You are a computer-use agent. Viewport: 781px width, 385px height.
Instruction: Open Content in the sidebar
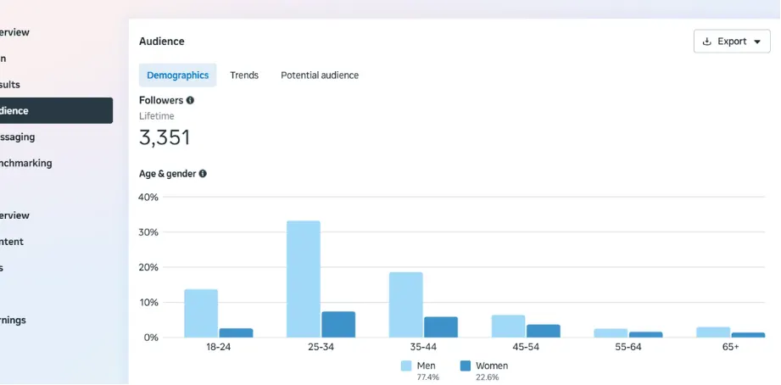(x=12, y=242)
